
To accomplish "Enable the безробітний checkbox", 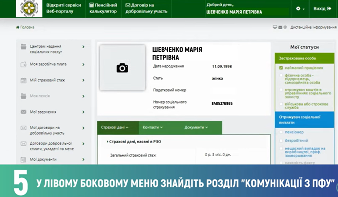I will 281,140.
